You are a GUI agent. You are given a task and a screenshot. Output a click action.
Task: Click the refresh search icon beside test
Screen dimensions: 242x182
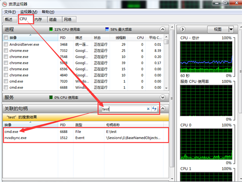[x=154, y=108]
